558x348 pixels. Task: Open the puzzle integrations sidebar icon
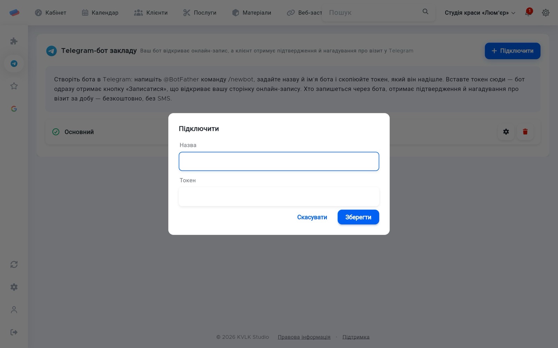[x=14, y=41]
